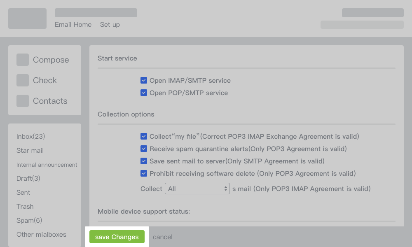This screenshot has height=247, width=412.
Task: Open Inbox(23) folder
Action: tap(30, 137)
